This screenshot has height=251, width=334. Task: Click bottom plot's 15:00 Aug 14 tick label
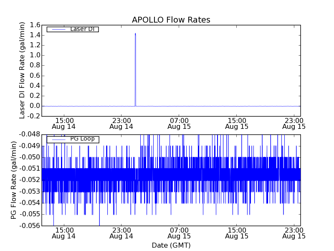click(63, 233)
